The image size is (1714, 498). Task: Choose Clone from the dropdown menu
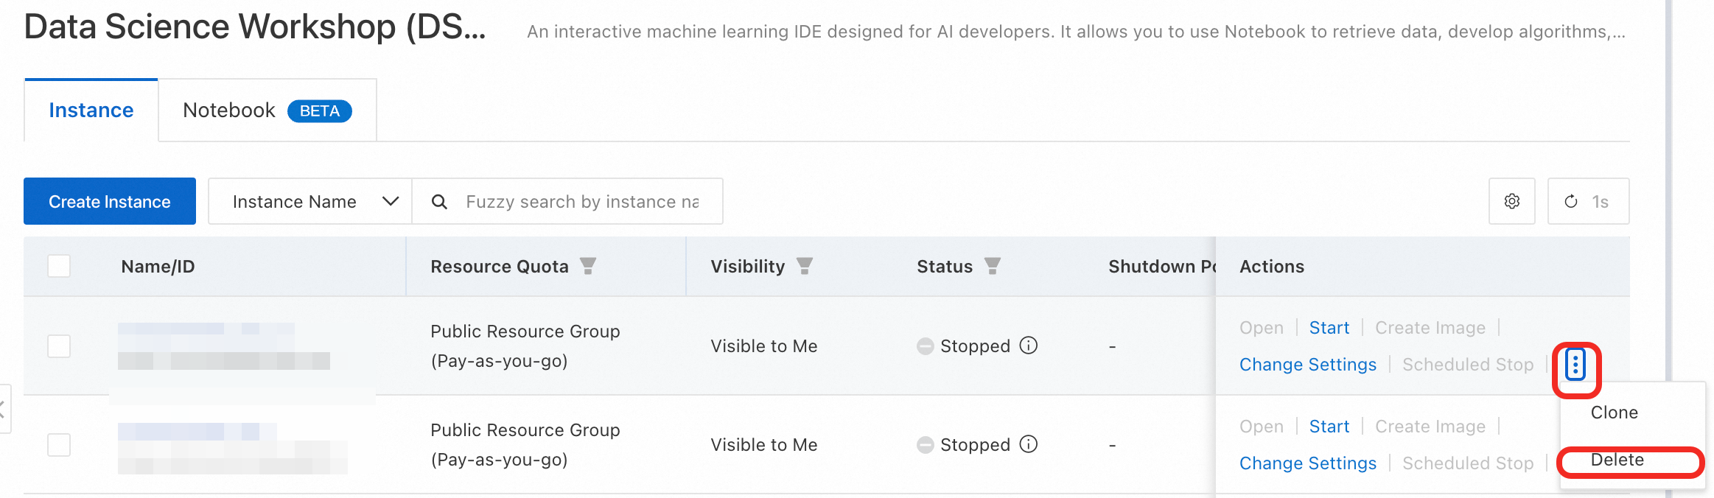(1614, 413)
